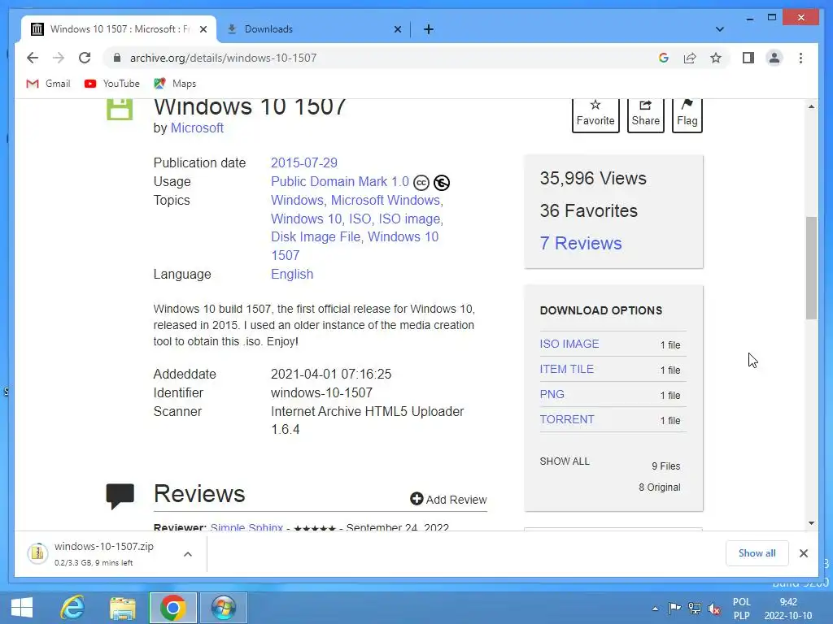Close the Windows 10 1507 tab

point(203,29)
